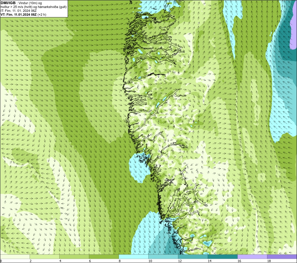The image size is (297, 263).
Task: Click the purple swatch above 18 m/s
Action: click(x=282, y=256)
